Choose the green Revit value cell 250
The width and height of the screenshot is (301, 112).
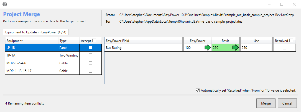pos(221,48)
